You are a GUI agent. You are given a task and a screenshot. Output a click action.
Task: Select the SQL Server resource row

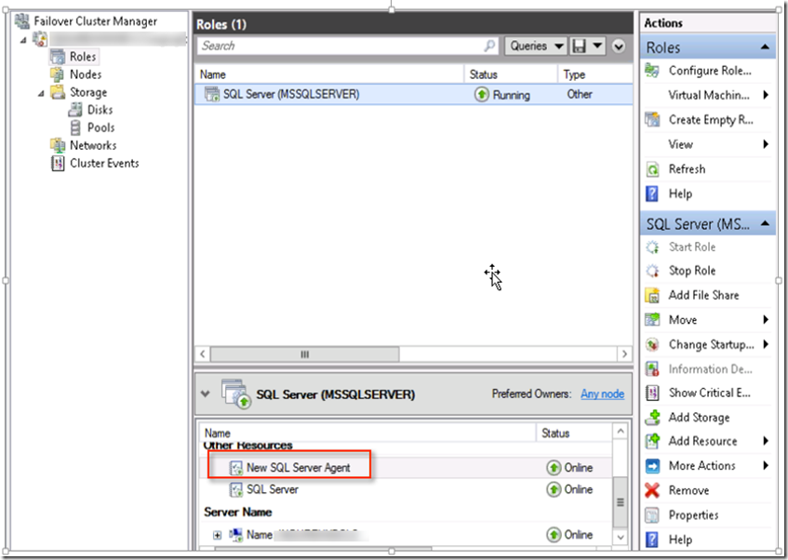(405, 489)
